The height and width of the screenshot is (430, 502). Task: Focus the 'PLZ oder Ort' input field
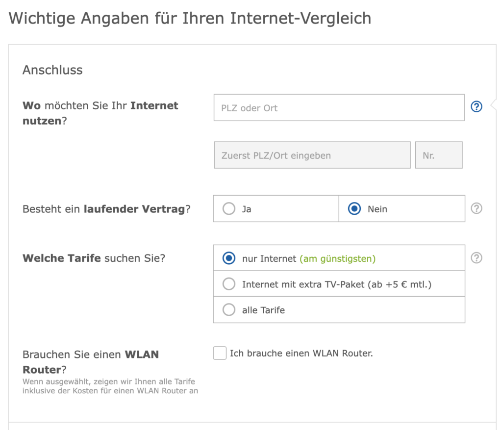pos(339,107)
